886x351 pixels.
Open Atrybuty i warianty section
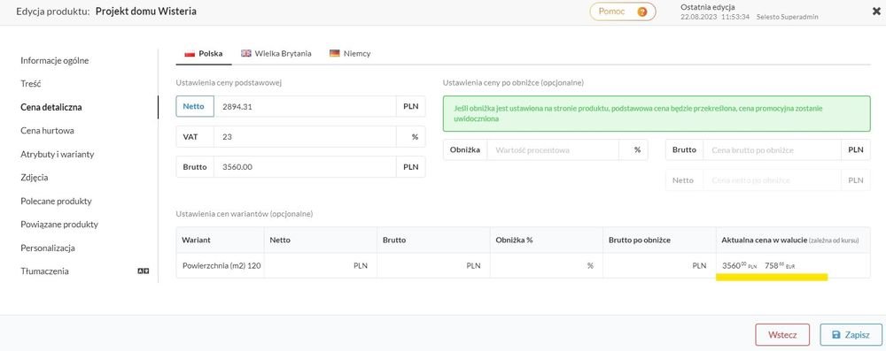tap(57, 154)
